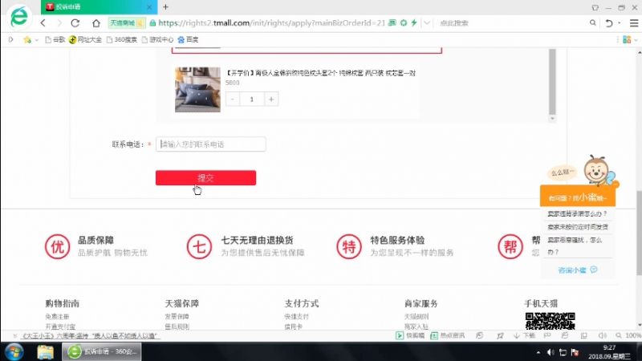Open the 百度 bookmark
The height and width of the screenshot is (361, 642).
pyautogui.click(x=188, y=39)
